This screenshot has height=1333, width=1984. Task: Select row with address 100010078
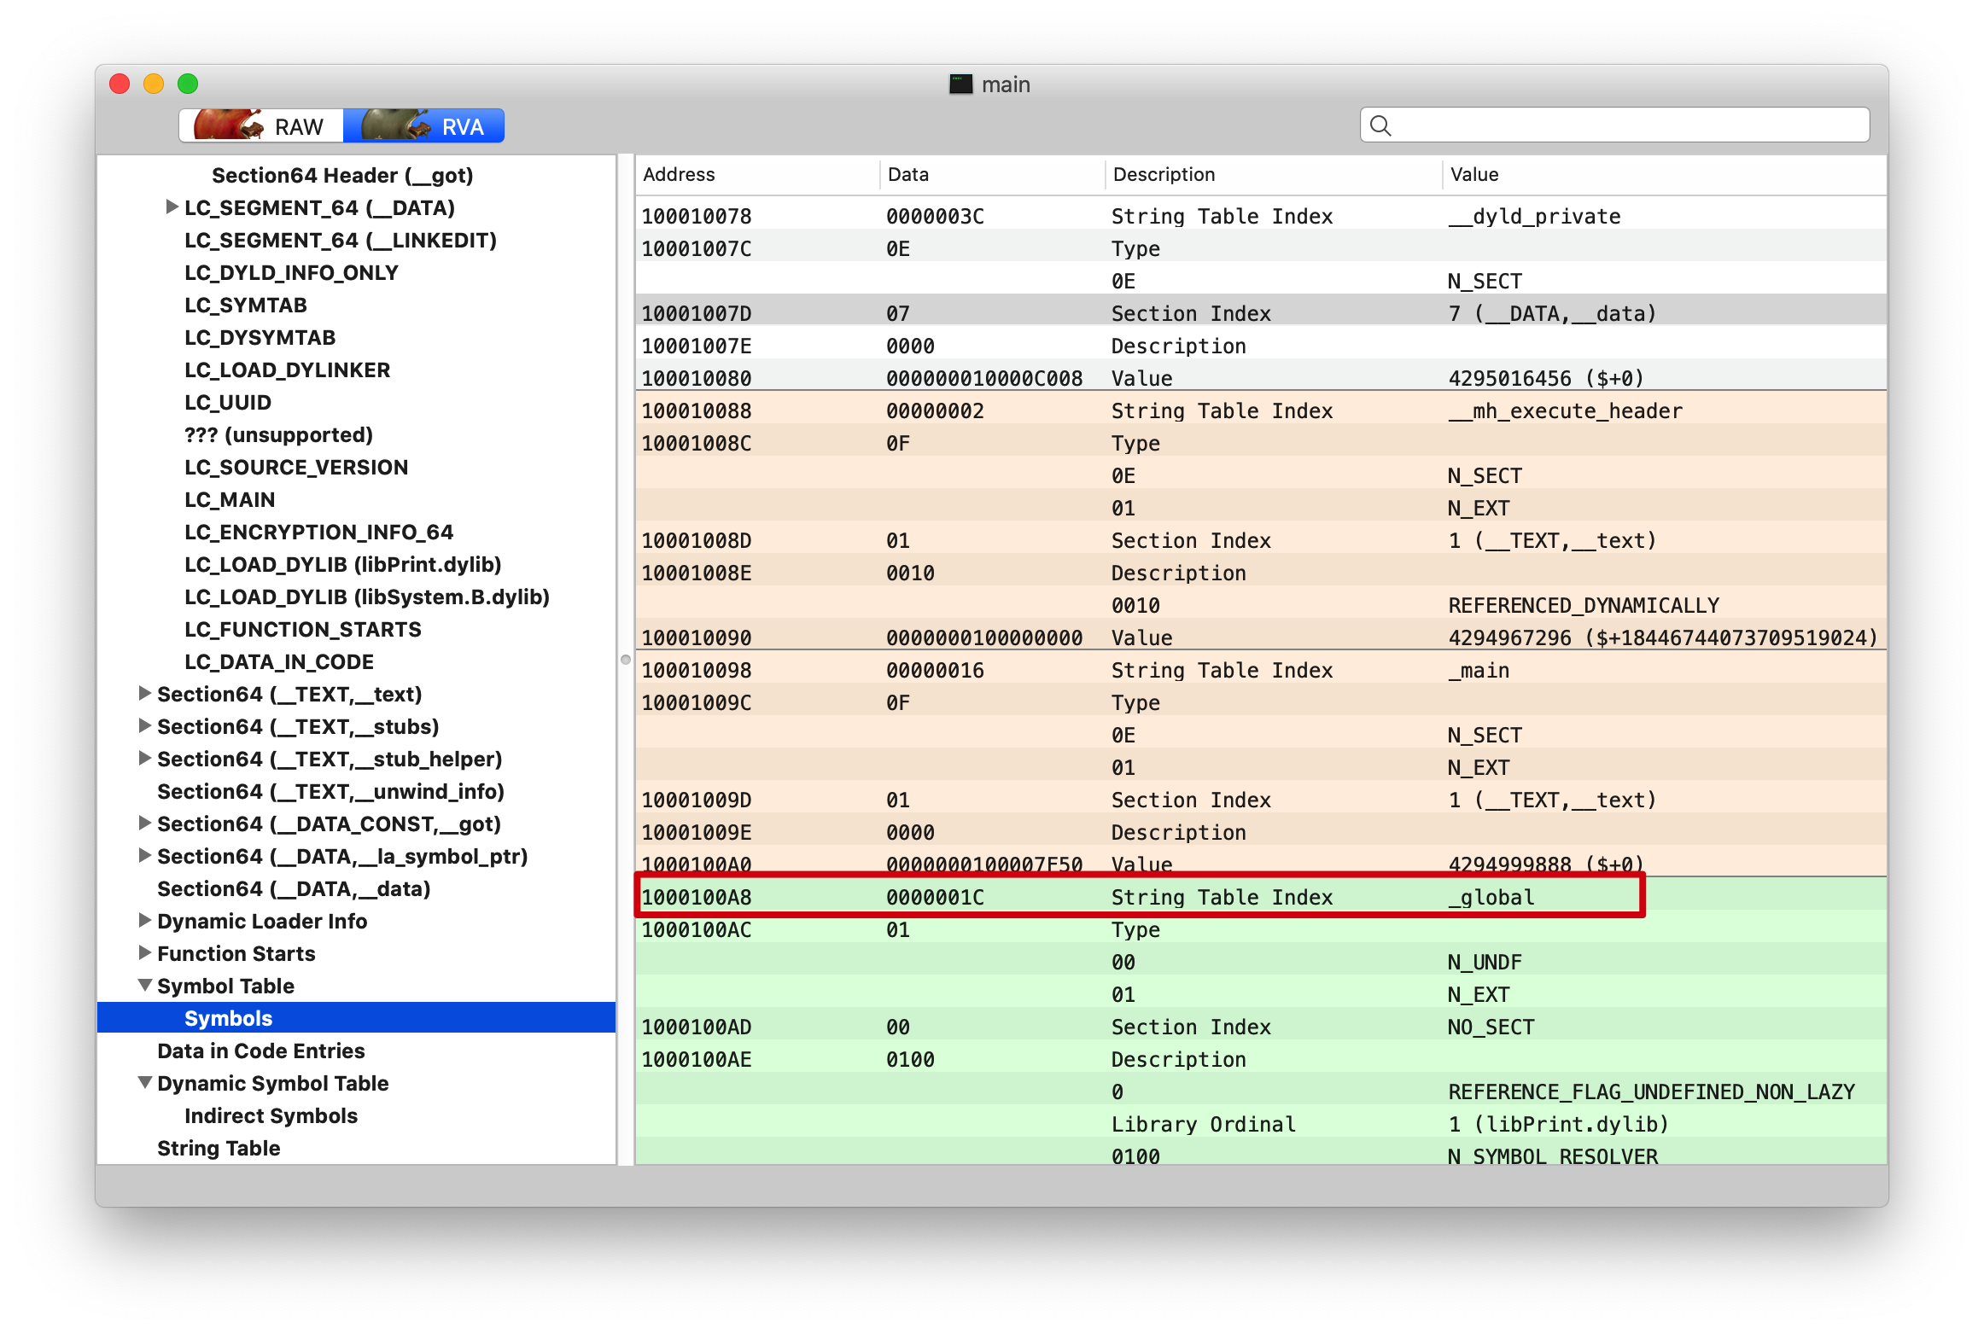pos(1261,216)
